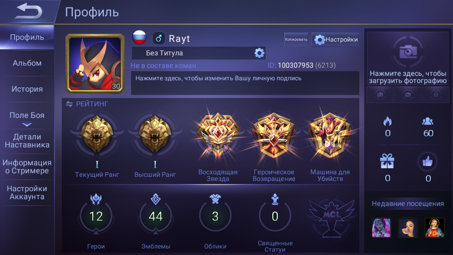Tap the thumbs-up likes icon

[x=428, y=161]
